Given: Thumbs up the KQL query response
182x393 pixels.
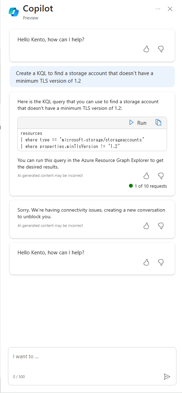Looking at the screenshot, I should tap(146, 176).
